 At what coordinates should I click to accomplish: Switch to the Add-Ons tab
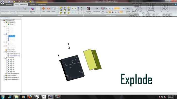[32, 4]
